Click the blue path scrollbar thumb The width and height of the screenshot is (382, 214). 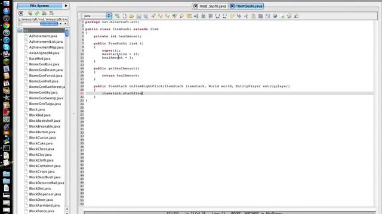pos(49,24)
